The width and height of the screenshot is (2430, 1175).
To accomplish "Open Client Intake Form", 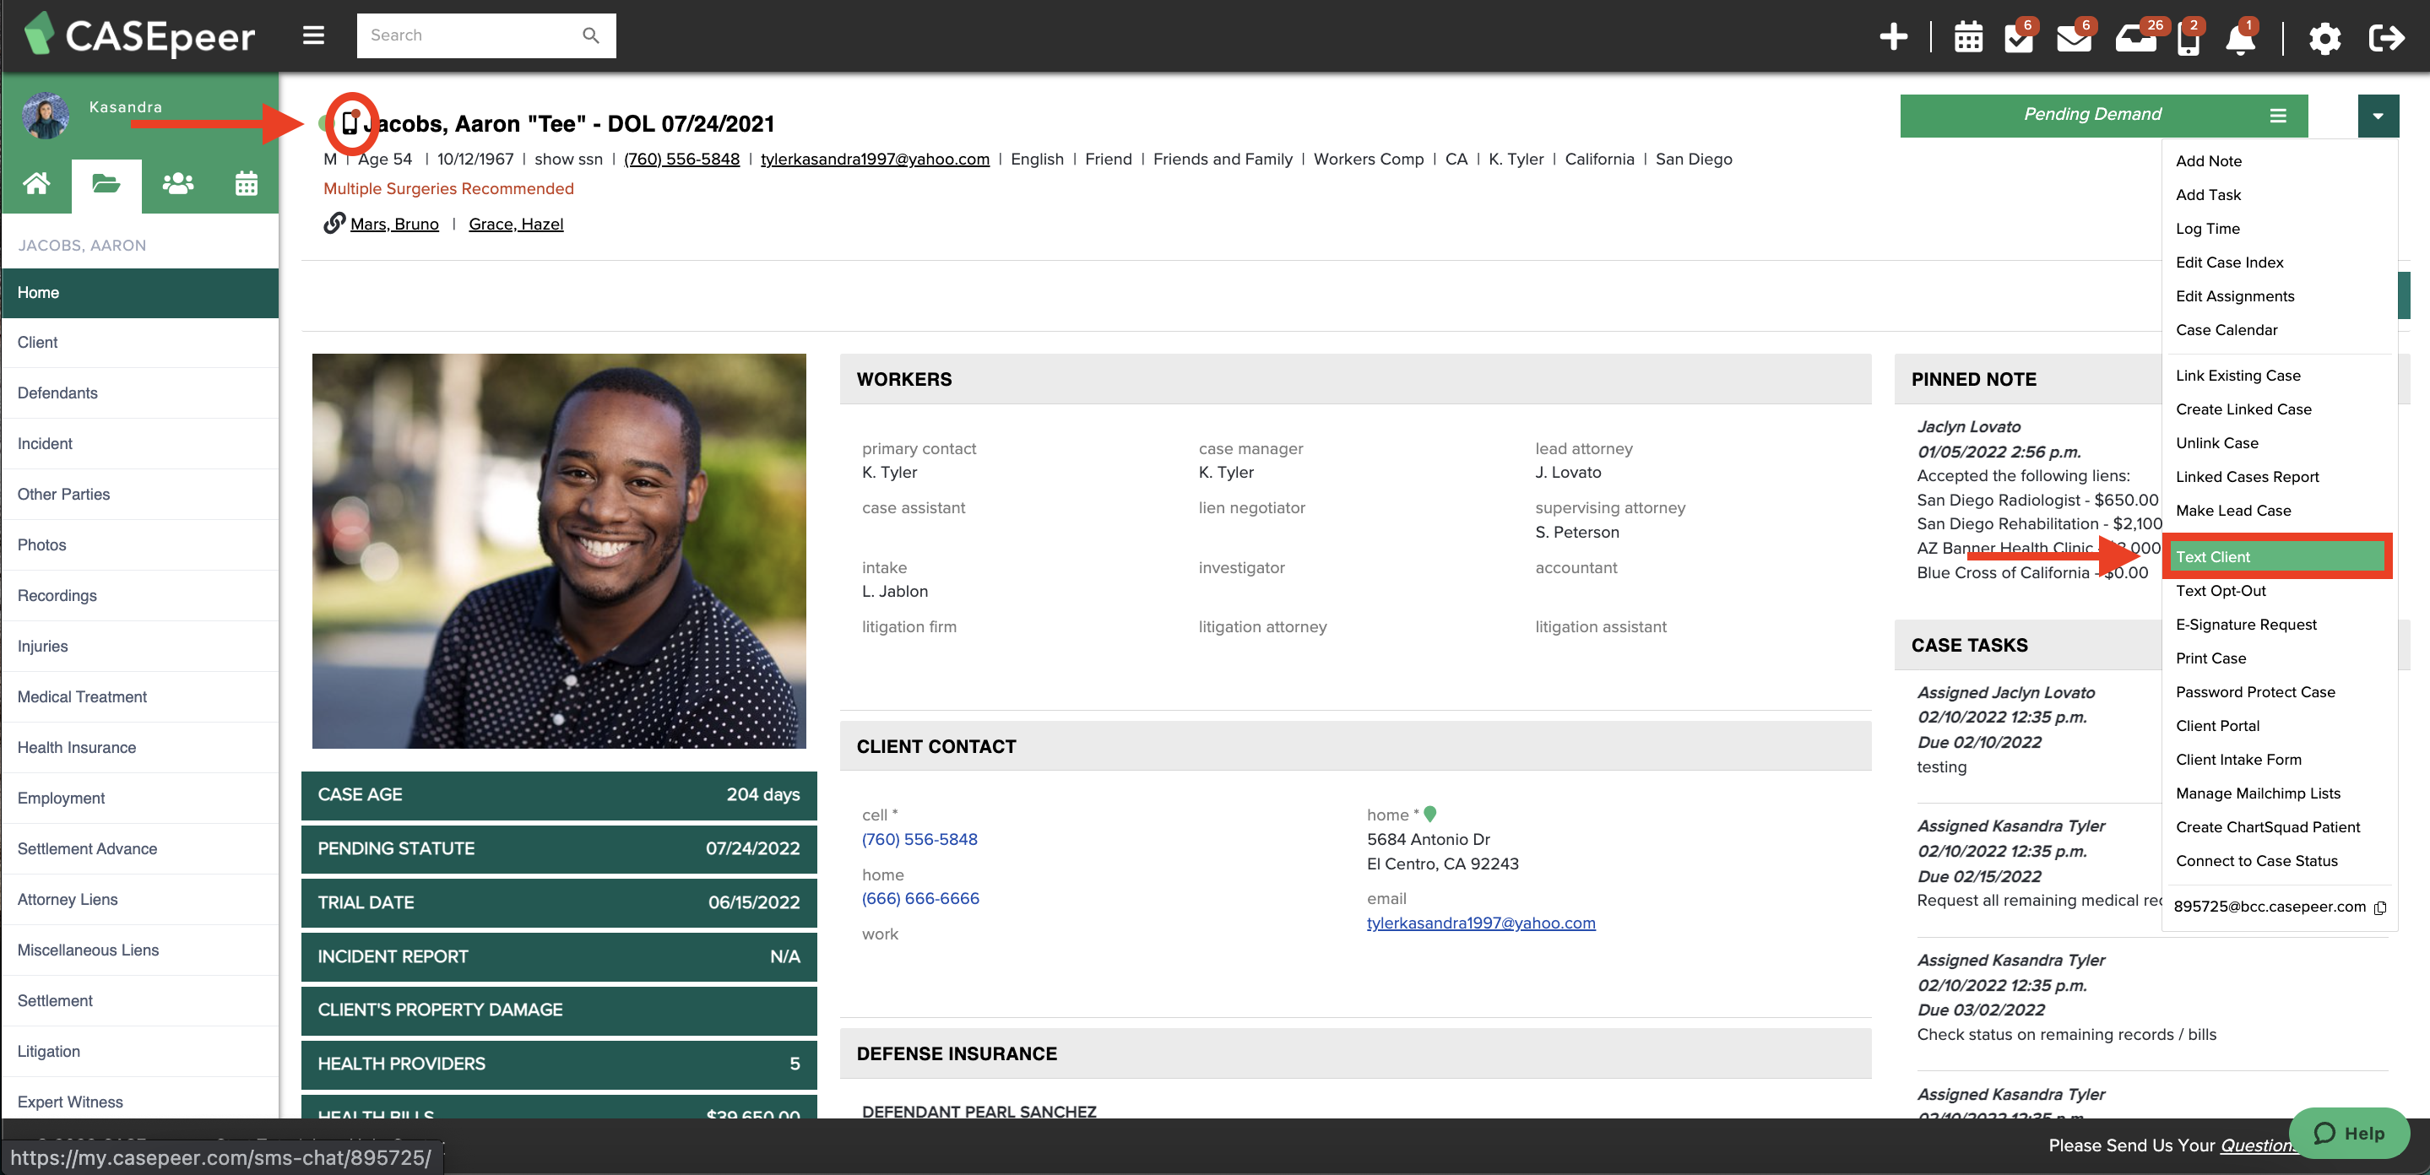I will click(2238, 760).
